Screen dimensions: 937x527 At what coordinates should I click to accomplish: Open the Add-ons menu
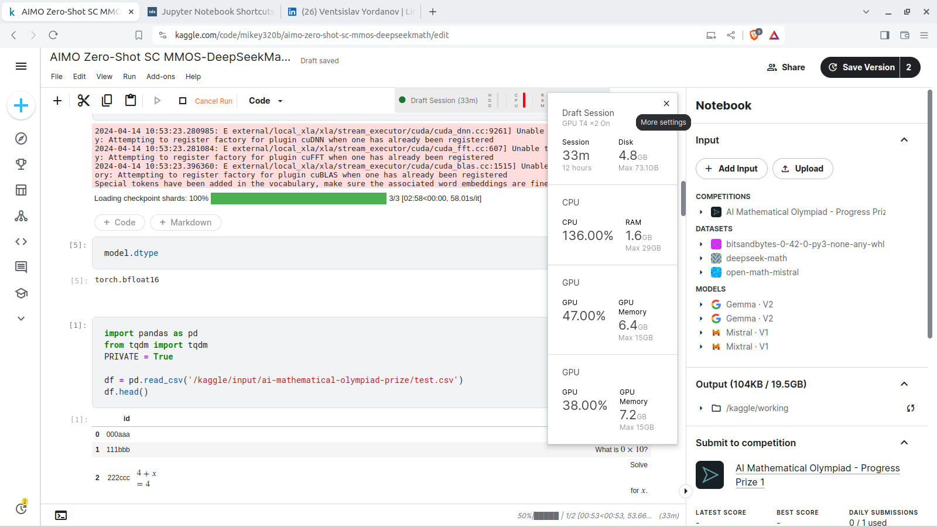point(160,77)
